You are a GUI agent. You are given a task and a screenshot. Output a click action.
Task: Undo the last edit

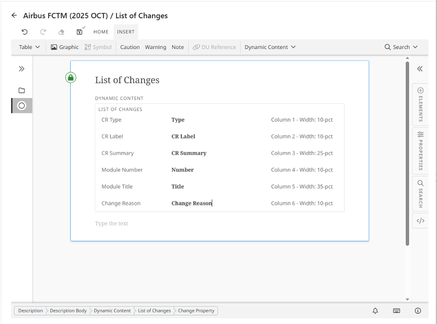(x=25, y=32)
